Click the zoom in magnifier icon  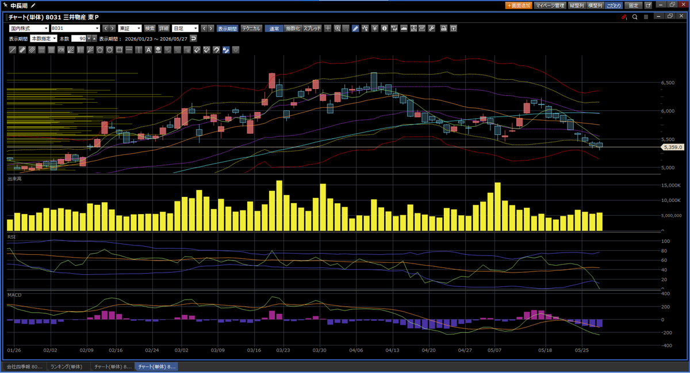click(338, 28)
